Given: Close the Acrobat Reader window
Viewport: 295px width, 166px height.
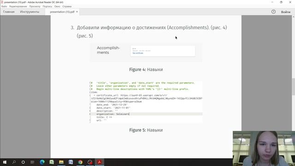Looking at the screenshot, I should click(x=290, y=2).
